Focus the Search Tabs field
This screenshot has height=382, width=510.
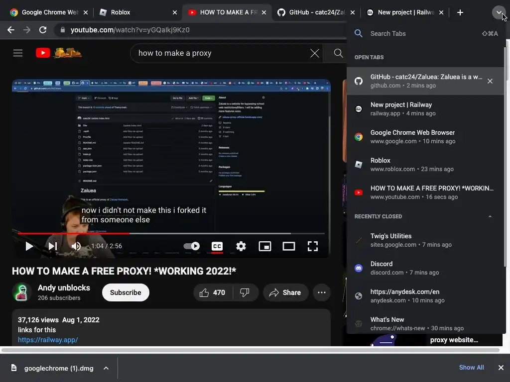(426, 33)
